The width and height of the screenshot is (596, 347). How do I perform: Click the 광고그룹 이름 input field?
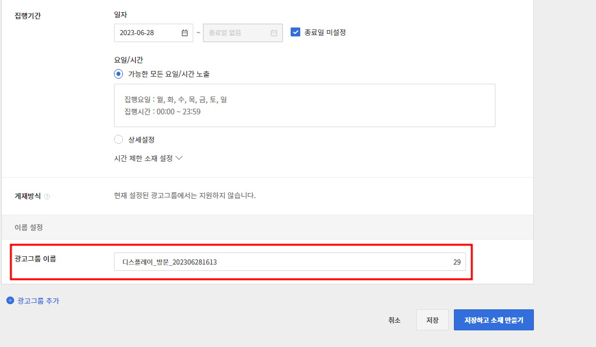289,261
